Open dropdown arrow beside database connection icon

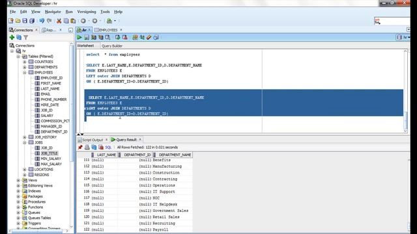point(115,21)
